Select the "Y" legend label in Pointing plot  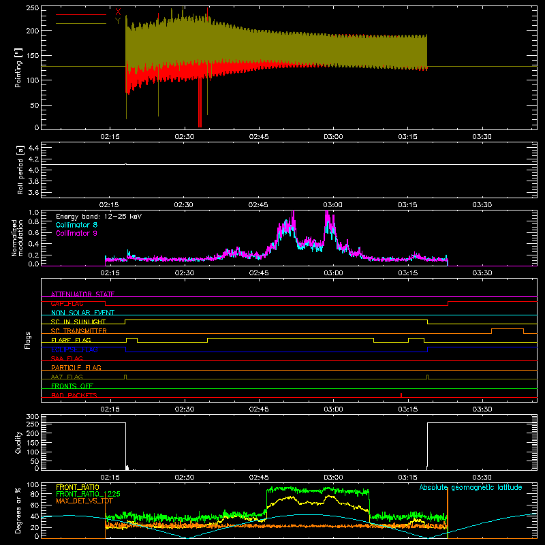(118, 21)
